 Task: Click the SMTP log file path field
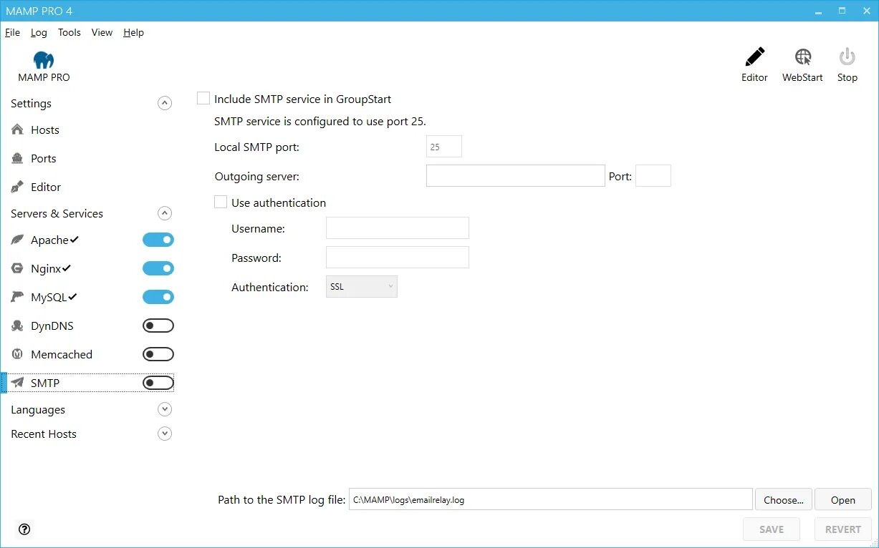(551, 500)
